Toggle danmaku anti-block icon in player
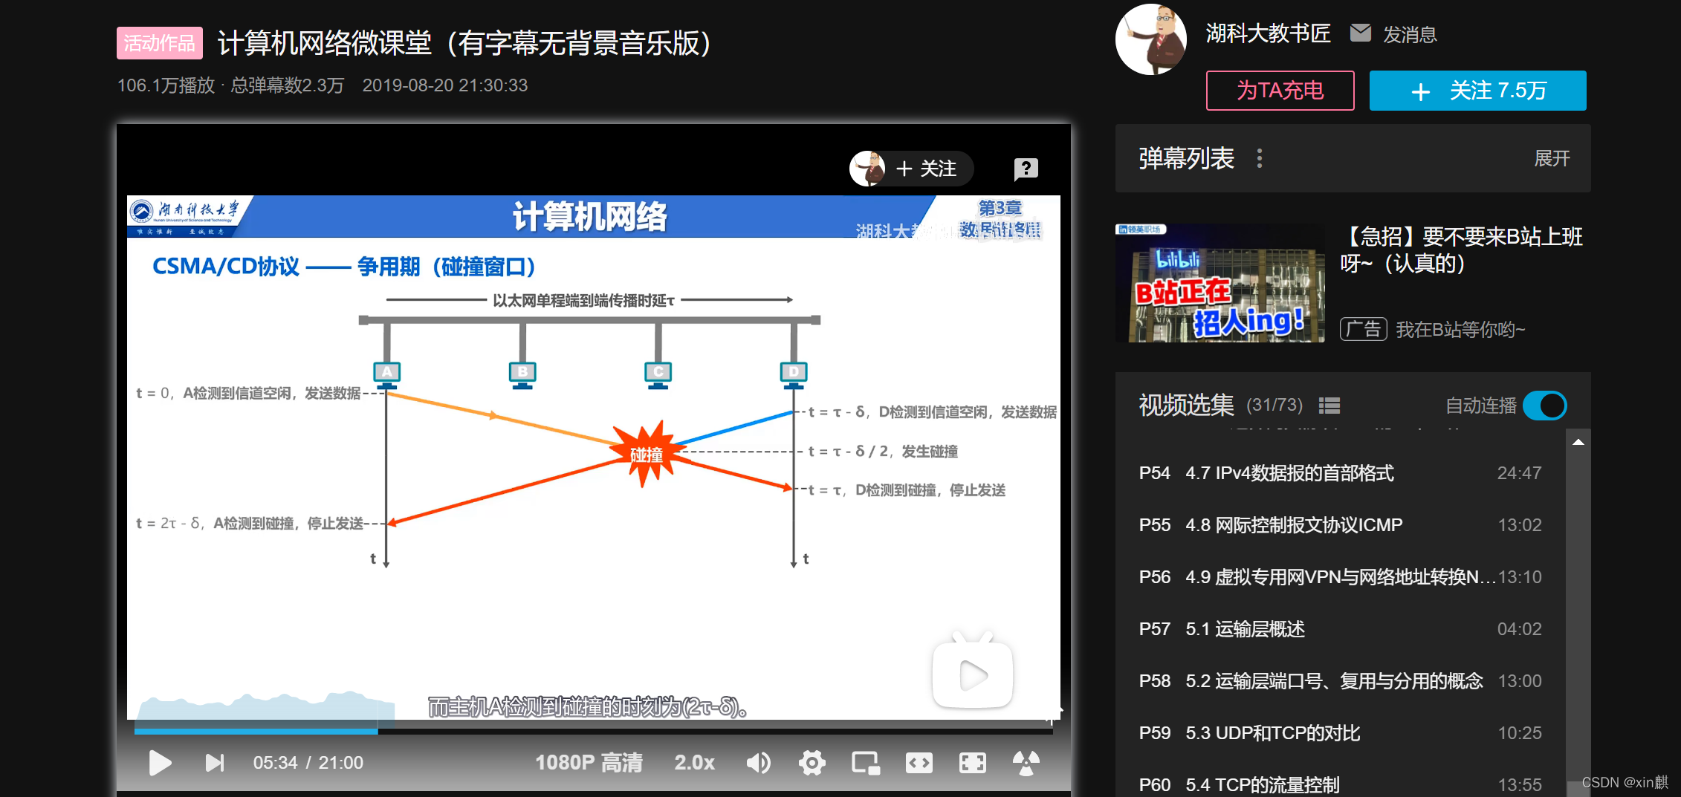The height and width of the screenshot is (797, 1681). click(1026, 762)
